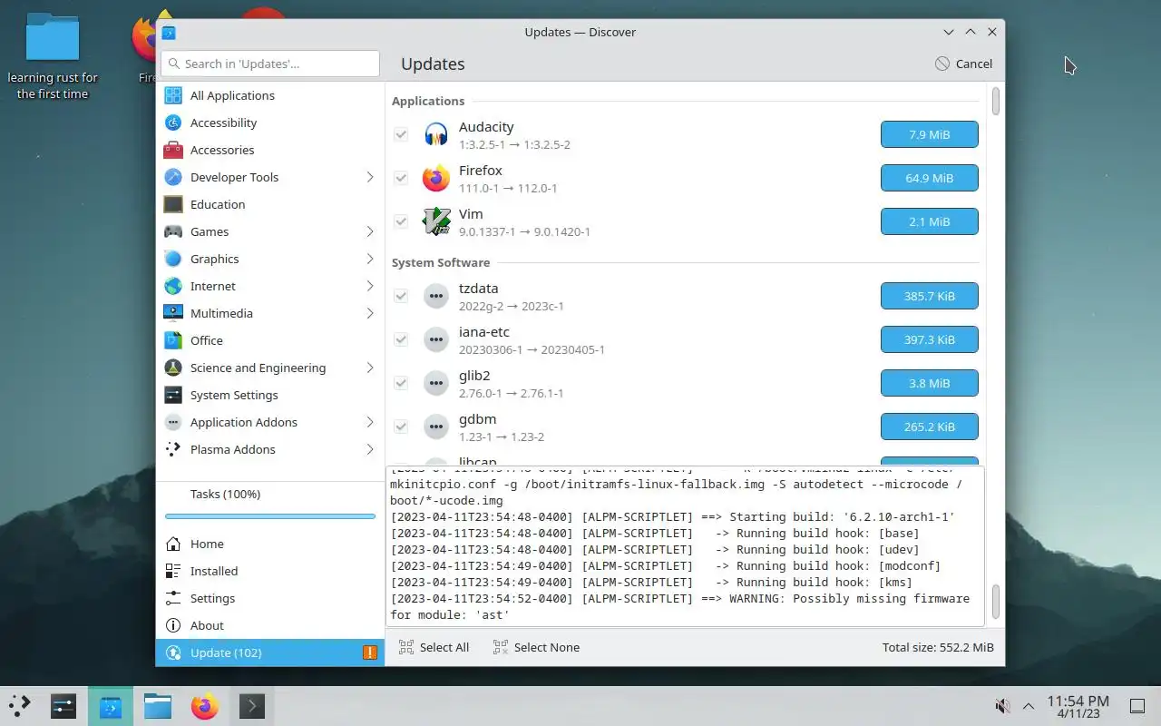Click the Internet globe icon
The height and width of the screenshot is (726, 1161).
(173, 286)
